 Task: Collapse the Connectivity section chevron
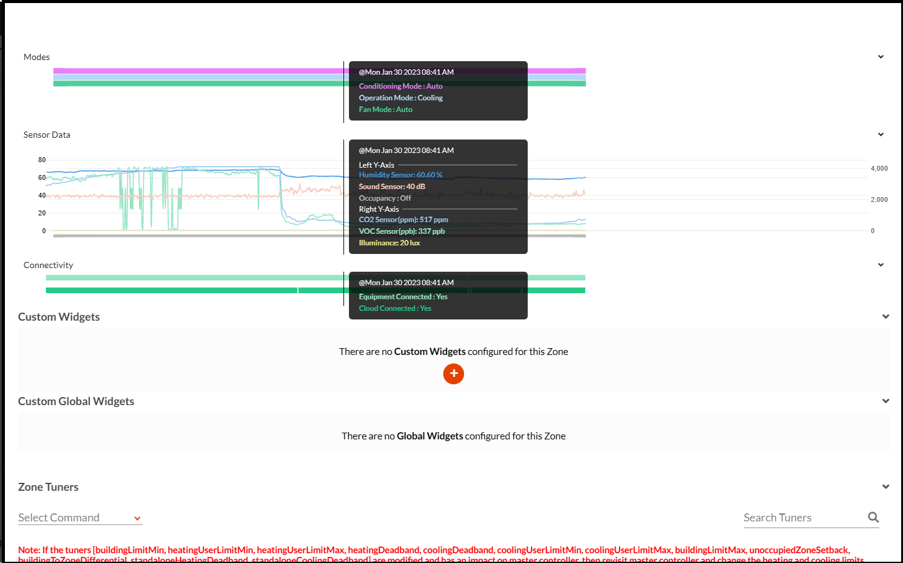[x=881, y=265]
